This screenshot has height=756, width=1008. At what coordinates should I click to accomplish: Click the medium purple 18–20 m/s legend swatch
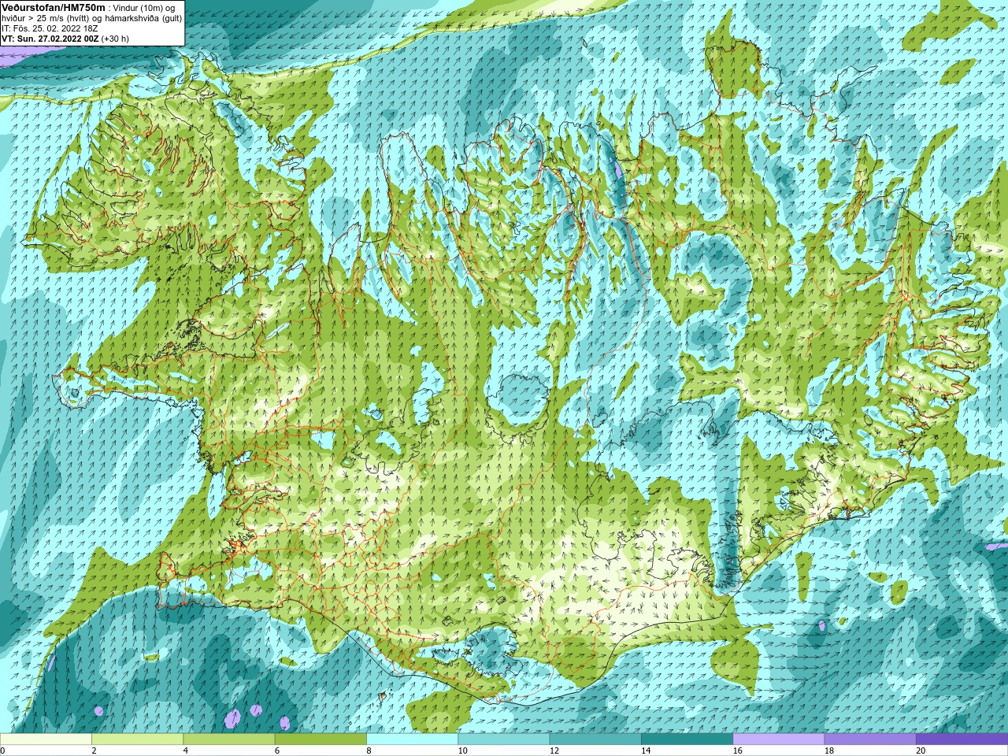(x=869, y=739)
